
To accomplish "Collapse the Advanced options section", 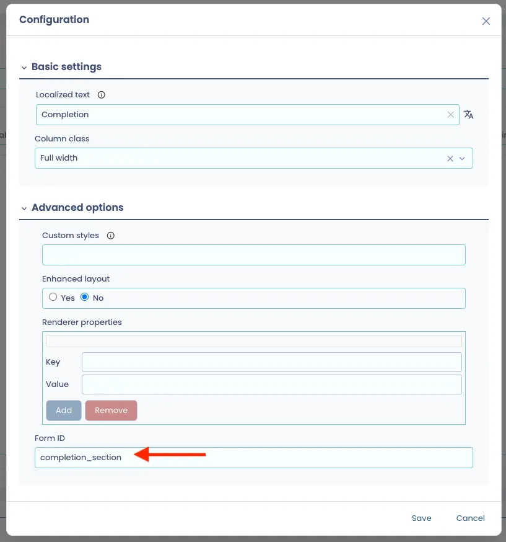I will [x=24, y=208].
